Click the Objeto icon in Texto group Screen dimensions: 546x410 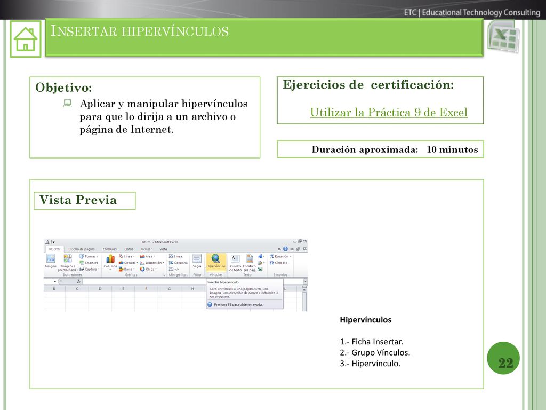260,269
